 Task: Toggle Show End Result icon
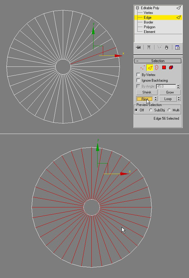click(149, 47)
